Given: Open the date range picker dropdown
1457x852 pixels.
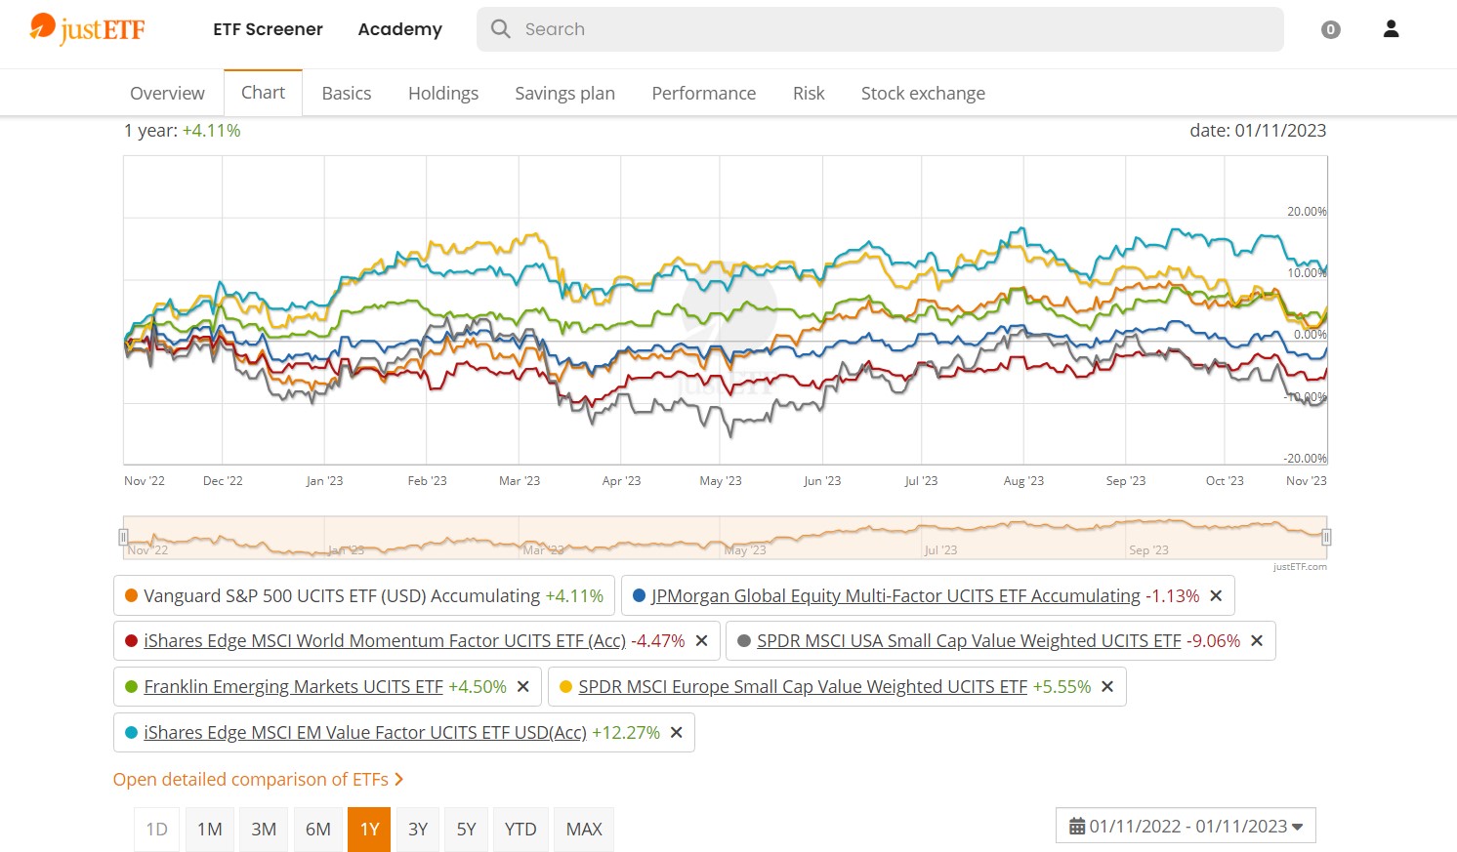Looking at the screenshot, I should (x=1186, y=826).
